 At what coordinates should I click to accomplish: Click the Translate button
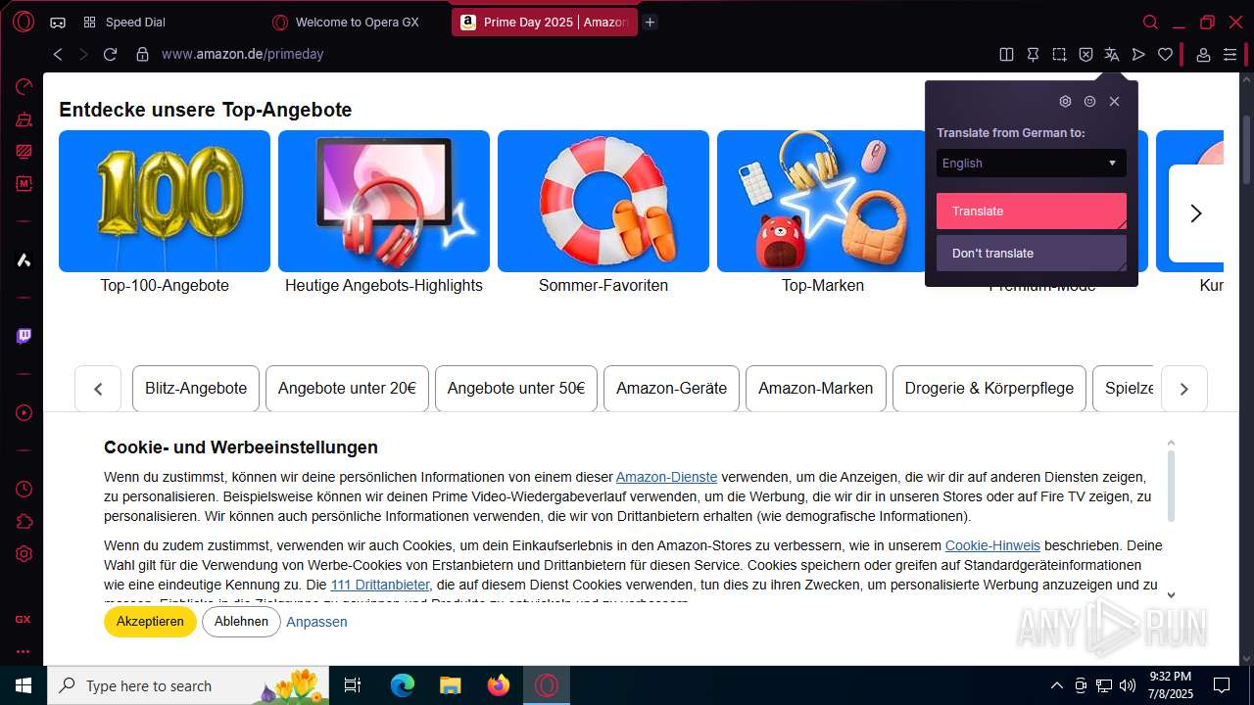click(x=1032, y=211)
